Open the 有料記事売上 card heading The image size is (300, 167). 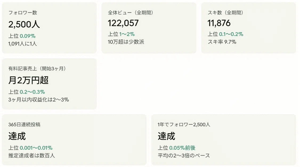click(x=37, y=68)
